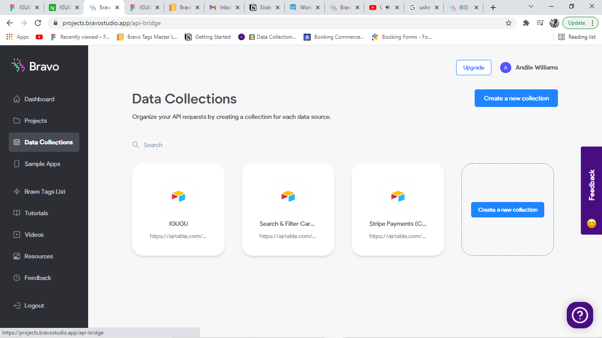Open the Chrome Update menu
This screenshot has height=338, width=602.
pos(580,23)
